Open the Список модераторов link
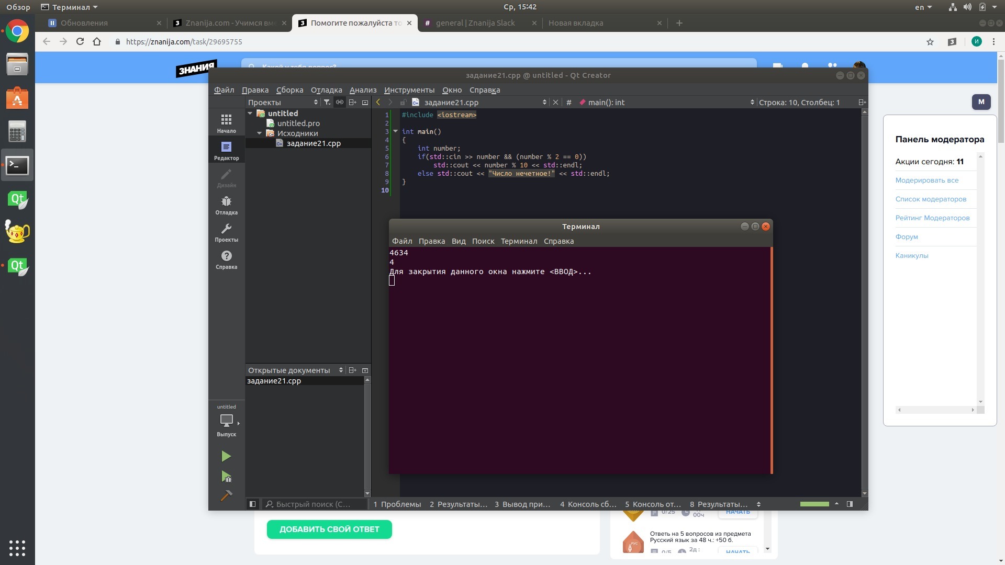 coord(931,199)
